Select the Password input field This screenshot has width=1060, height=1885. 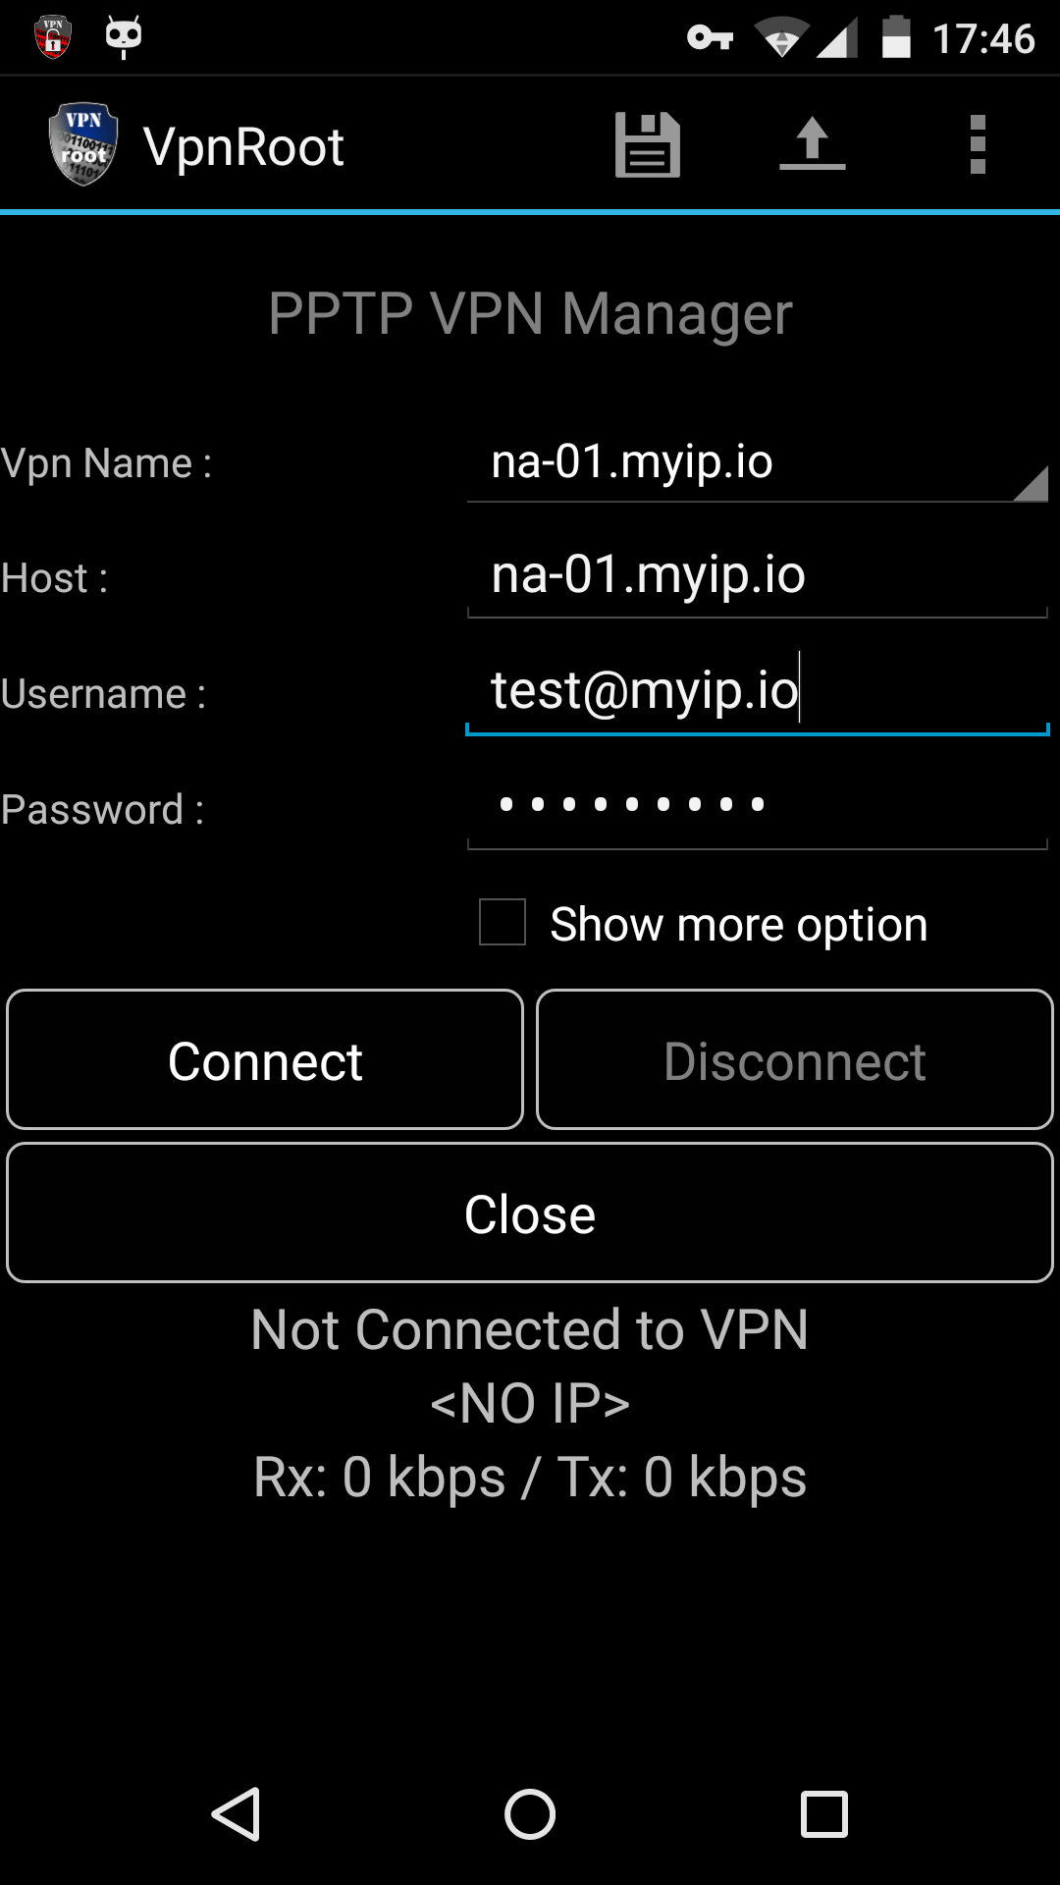tap(758, 808)
